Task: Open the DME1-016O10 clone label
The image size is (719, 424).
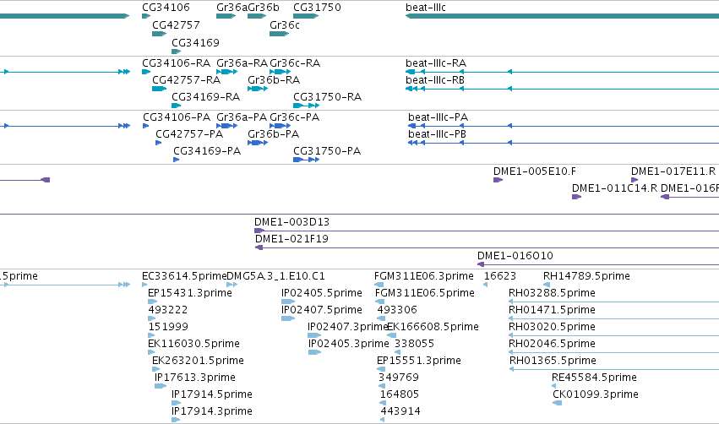Action: tap(515, 256)
